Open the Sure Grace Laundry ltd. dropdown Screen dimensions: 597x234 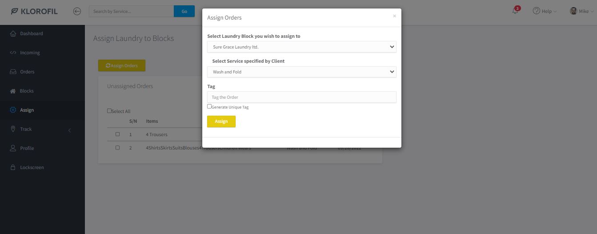coord(301,47)
